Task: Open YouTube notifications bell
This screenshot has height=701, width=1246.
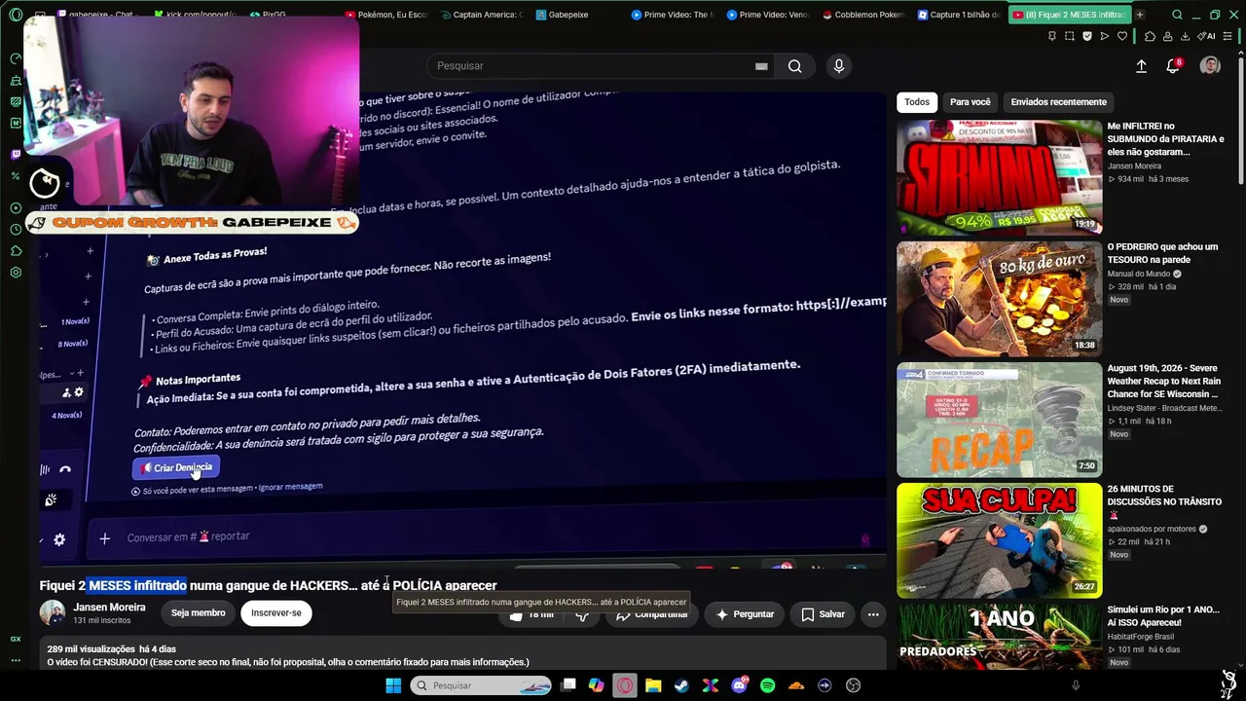Action: (x=1173, y=66)
